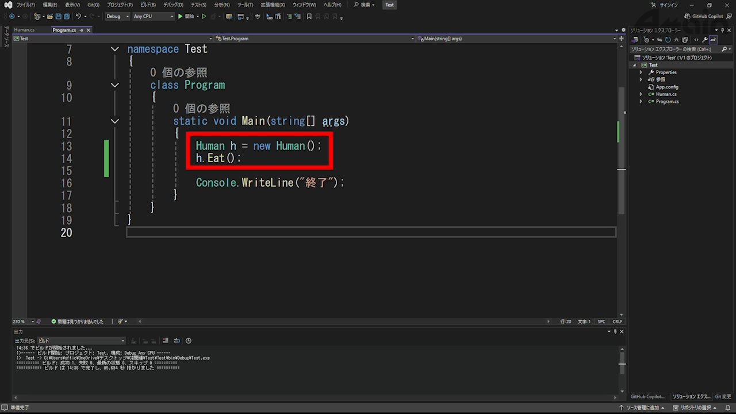Click the View Code icon in Solution Explorer
This screenshot has height=414, width=736.
tap(696, 40)
